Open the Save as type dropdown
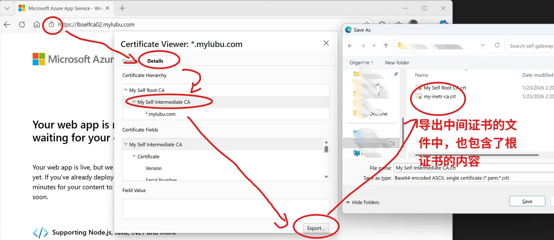This screenshot has width=554, height=240. (x=474, y=178)
